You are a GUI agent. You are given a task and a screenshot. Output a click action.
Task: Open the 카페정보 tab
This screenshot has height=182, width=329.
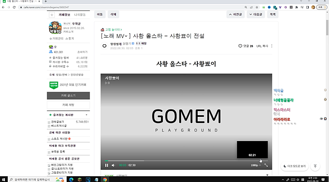point(64,15)
